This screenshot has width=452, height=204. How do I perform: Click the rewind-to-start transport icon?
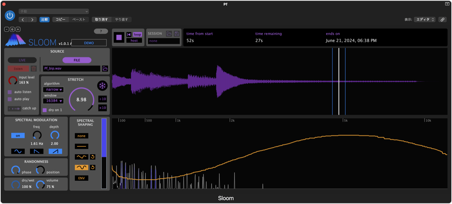[129, 35]
